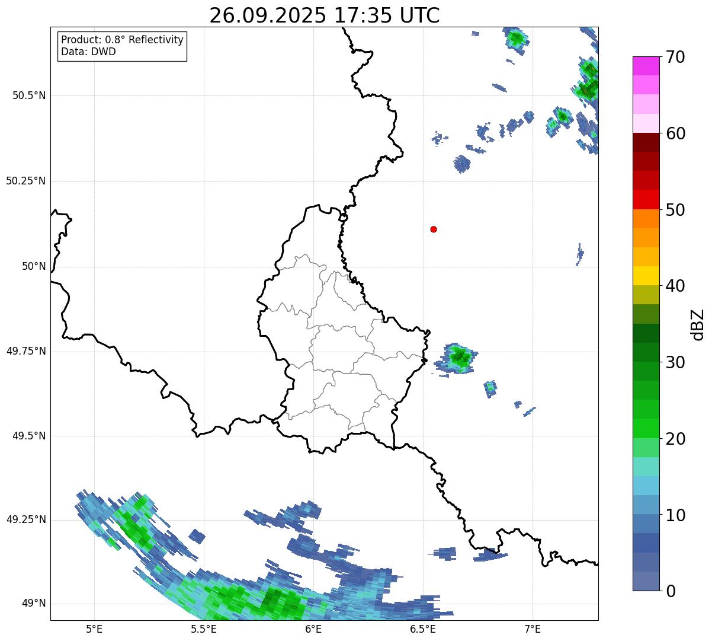
Task: Click the 5.5°E longitude tick label
Action: (x=204, y=629)
